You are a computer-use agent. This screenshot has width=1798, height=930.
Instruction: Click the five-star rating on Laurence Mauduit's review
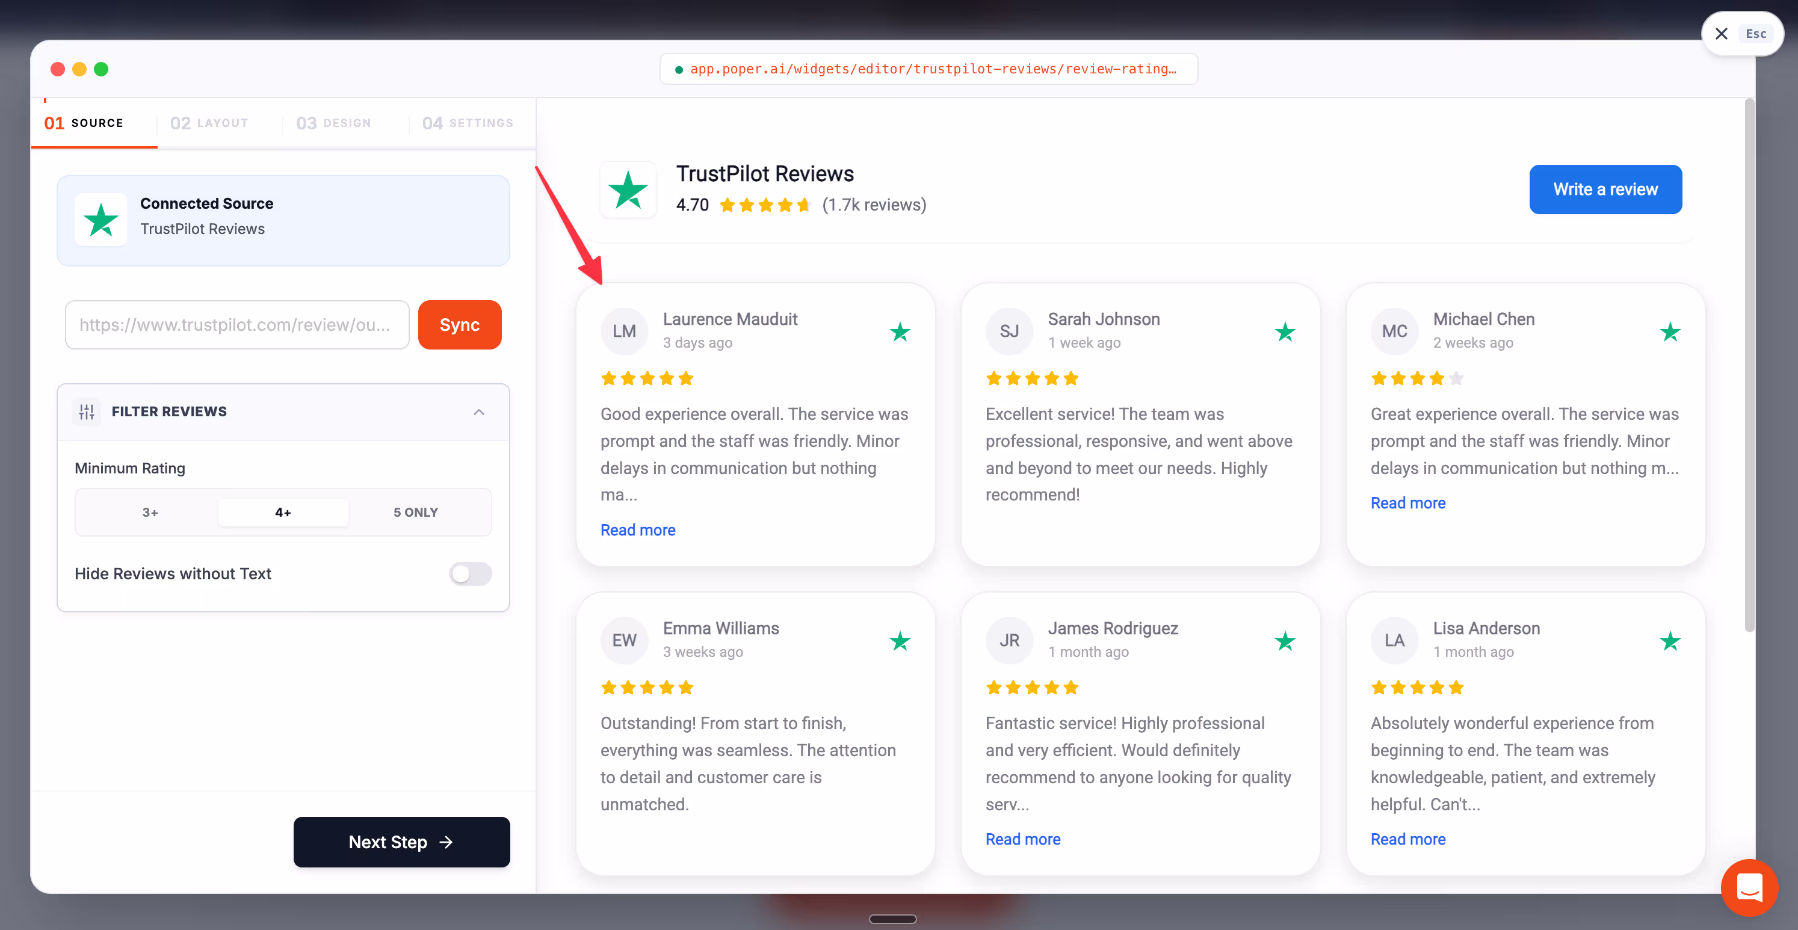[647, 378]
